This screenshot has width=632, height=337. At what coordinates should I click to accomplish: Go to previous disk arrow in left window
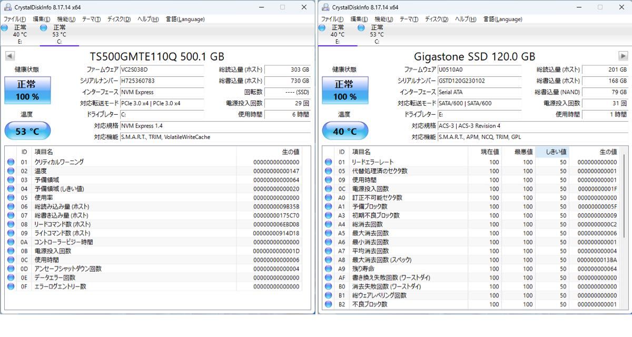[x=9, y=56]
